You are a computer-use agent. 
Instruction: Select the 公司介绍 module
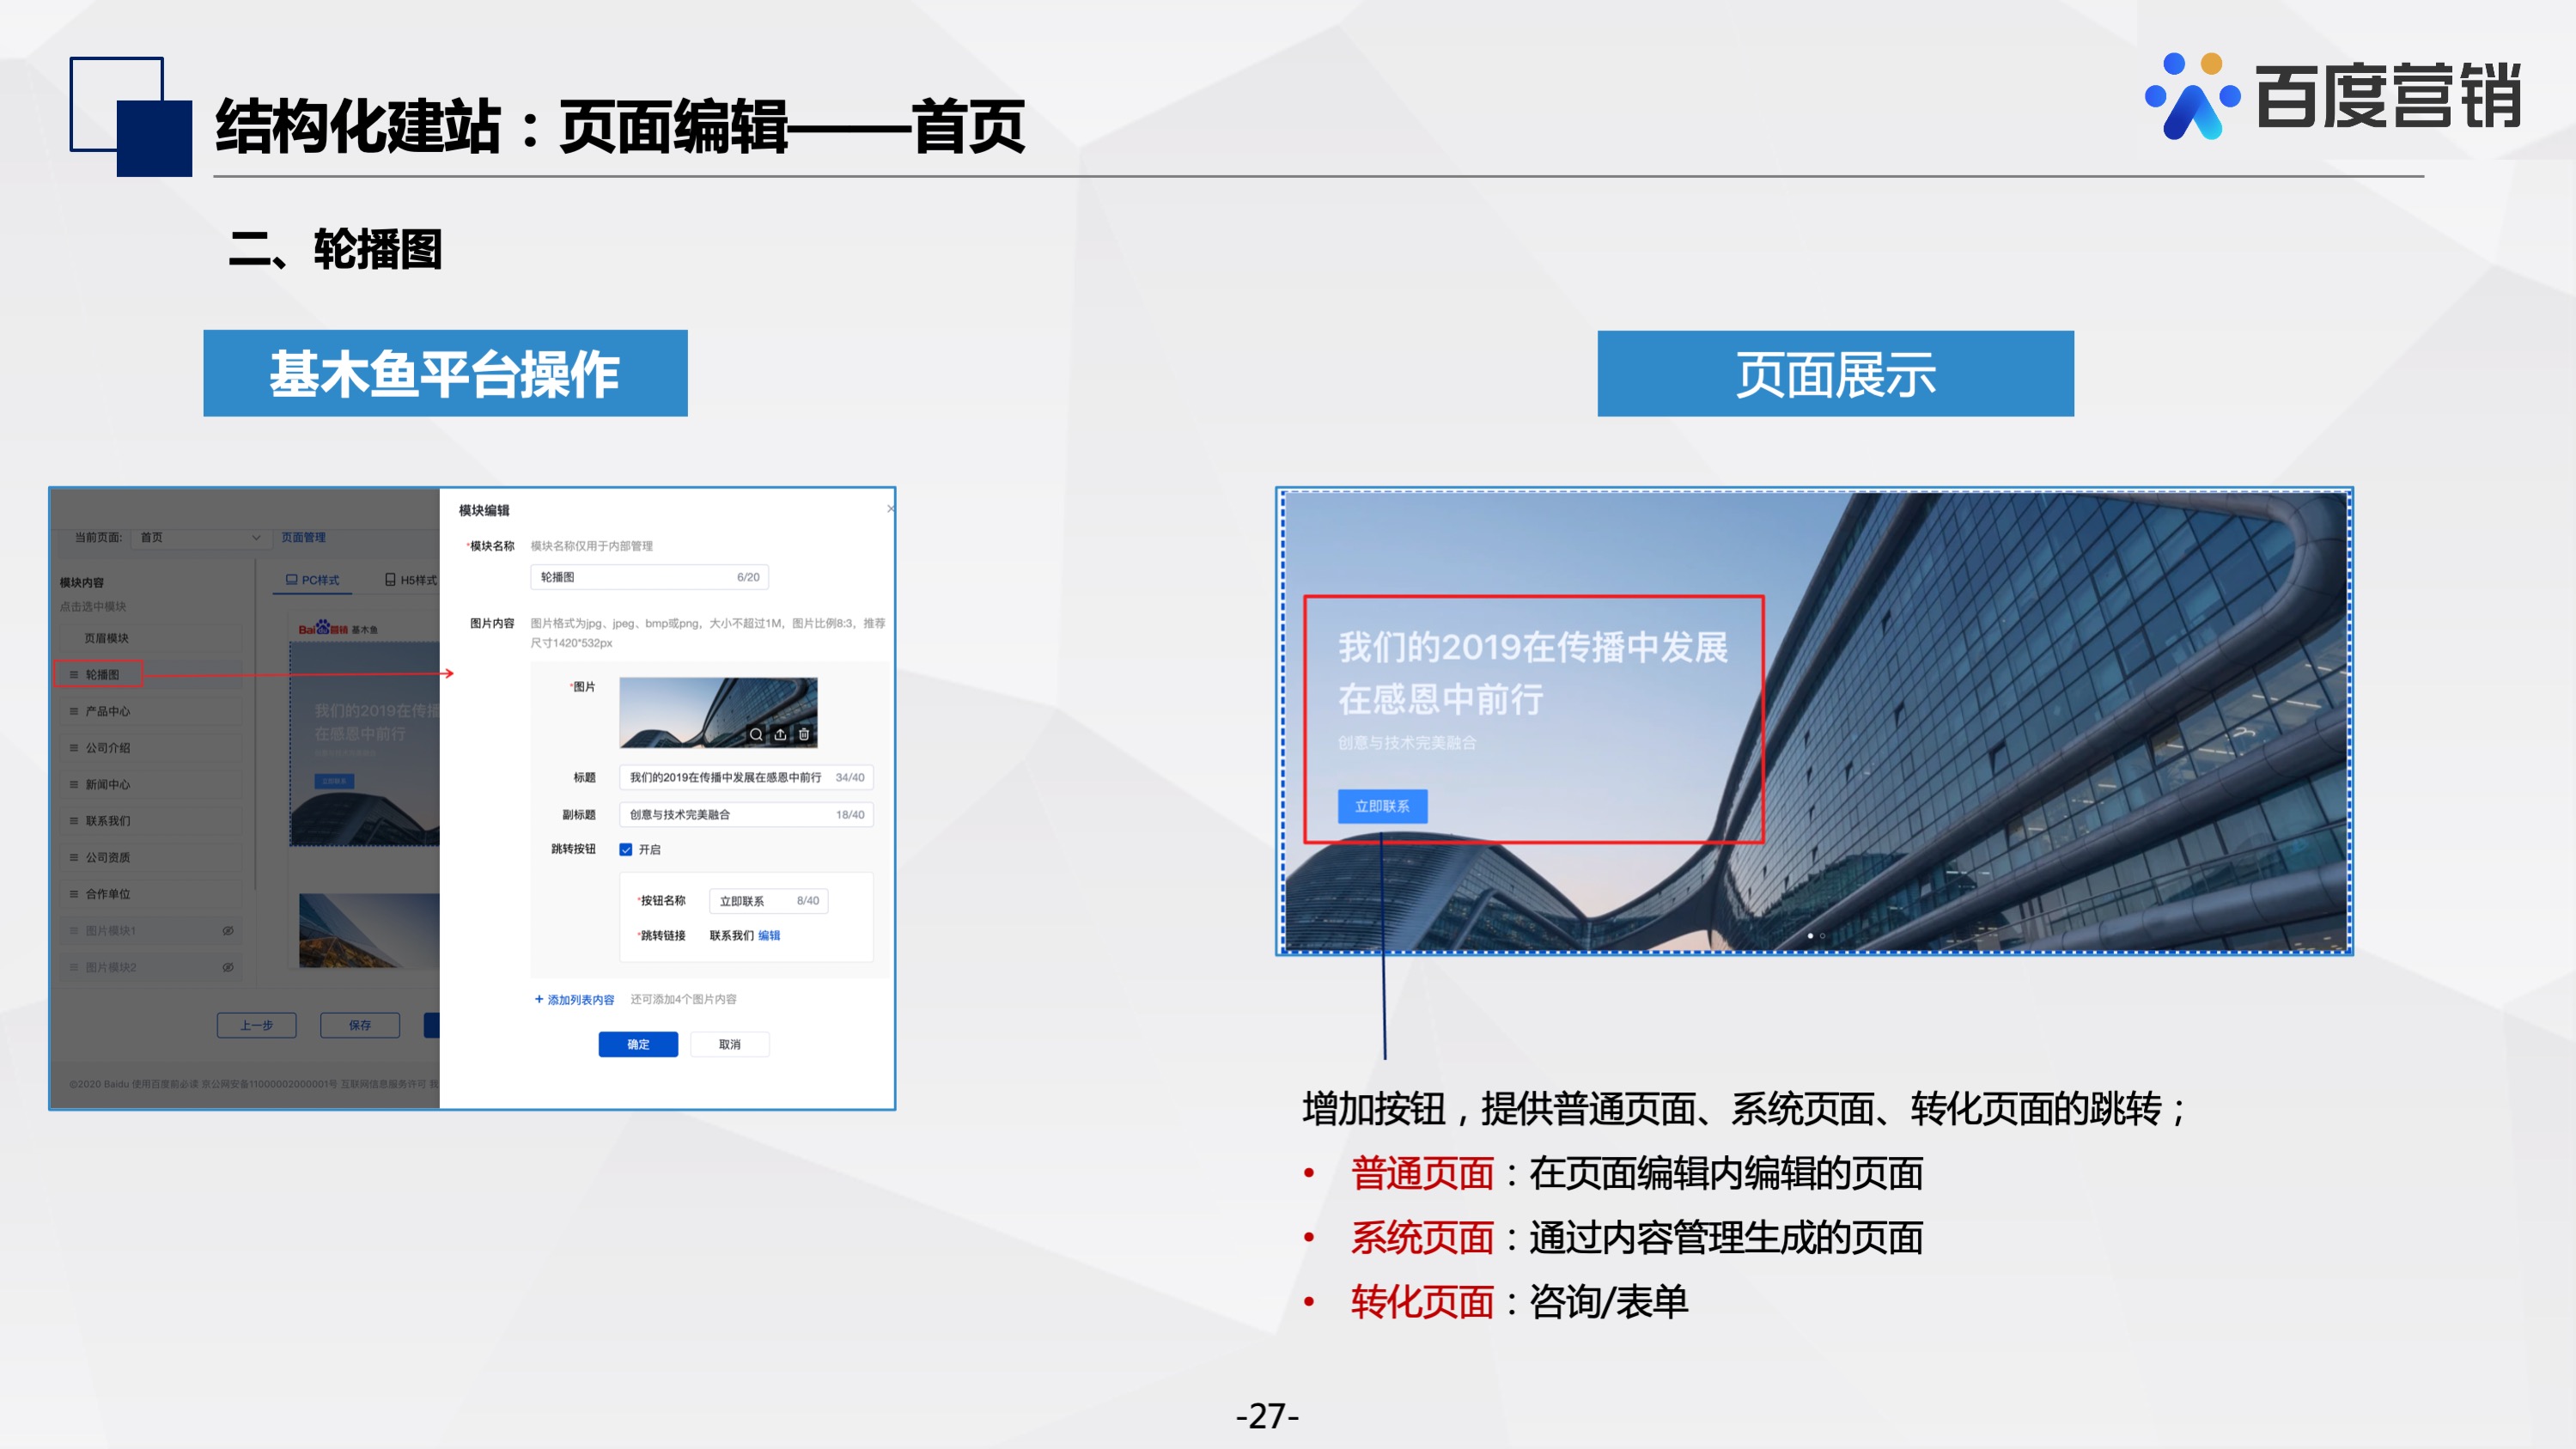[150, 748]
